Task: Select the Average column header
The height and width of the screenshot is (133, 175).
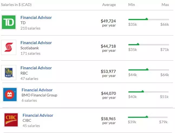Action: (x=109, y=5)
